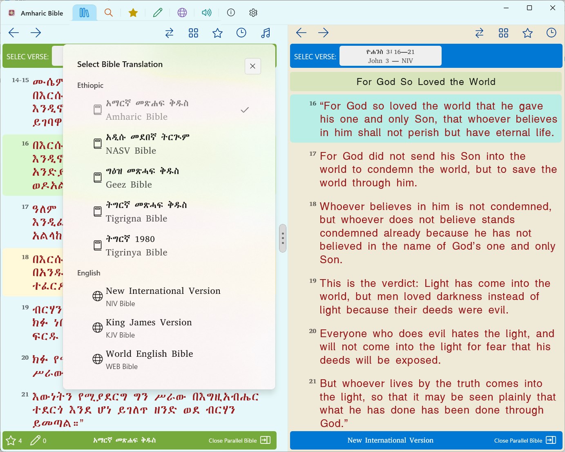Image resolution: width=565 pixels, height=452 pixels.
Task: Open history clock in right NIV pane
Action: pos(552,33)
